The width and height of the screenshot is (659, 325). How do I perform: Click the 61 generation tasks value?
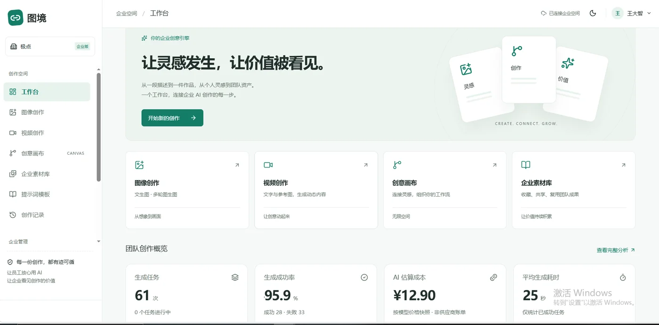[142, 295]
